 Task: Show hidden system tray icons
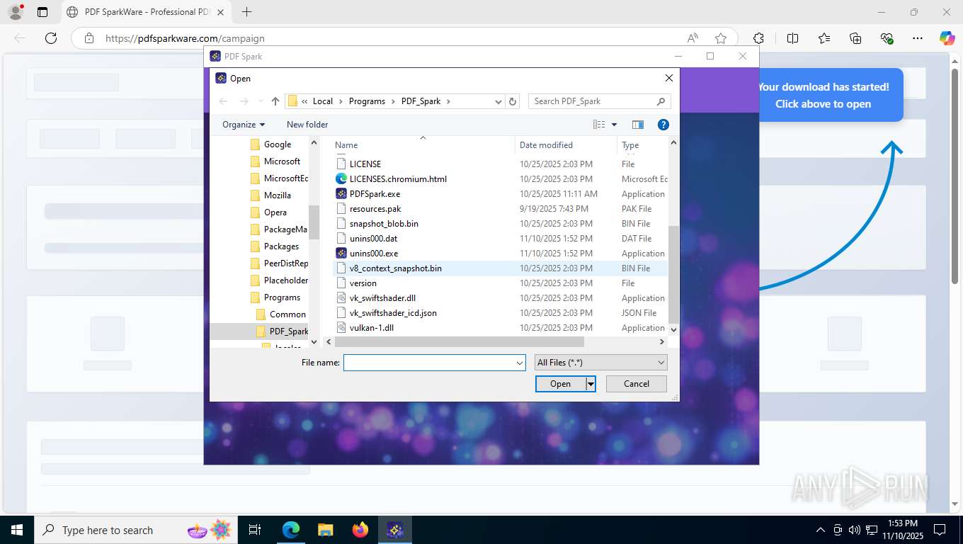coord(821,530)
